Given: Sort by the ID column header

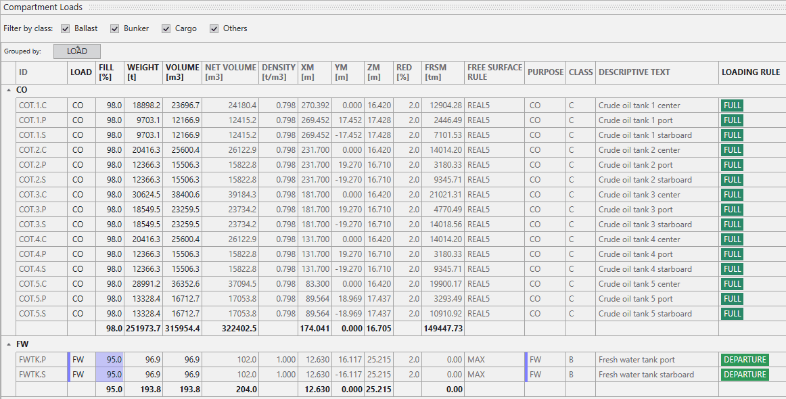Looking at the screenshot, I should 42,72.
